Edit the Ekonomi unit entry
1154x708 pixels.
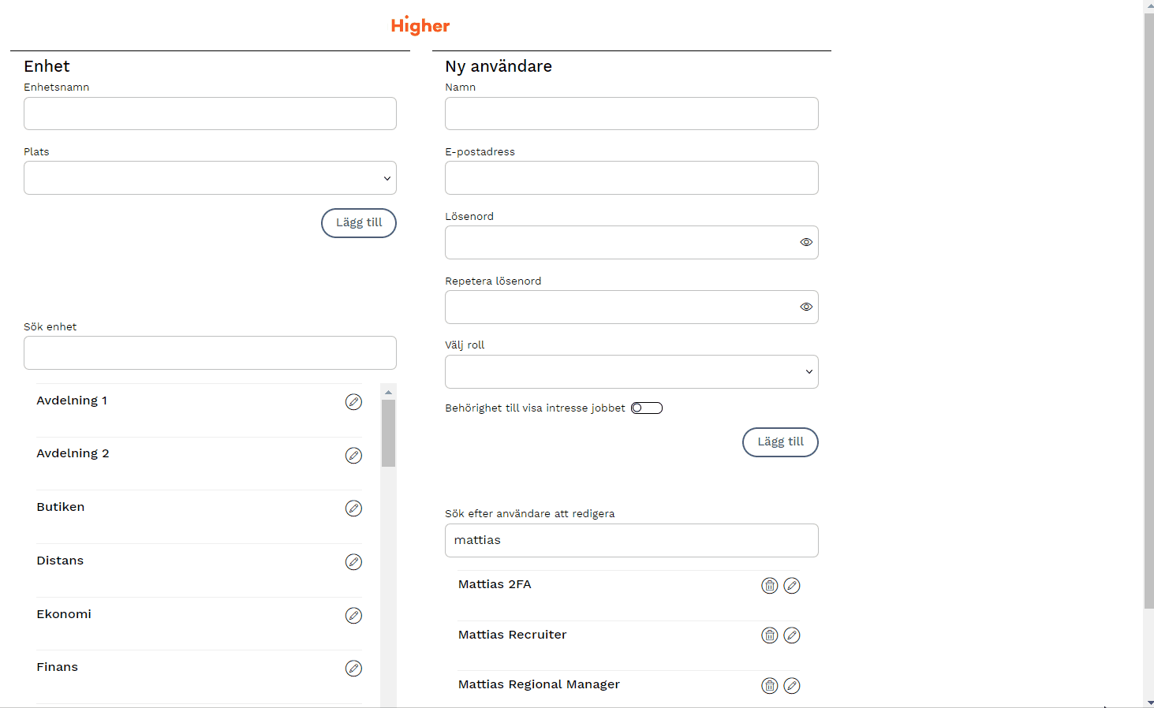353,616
